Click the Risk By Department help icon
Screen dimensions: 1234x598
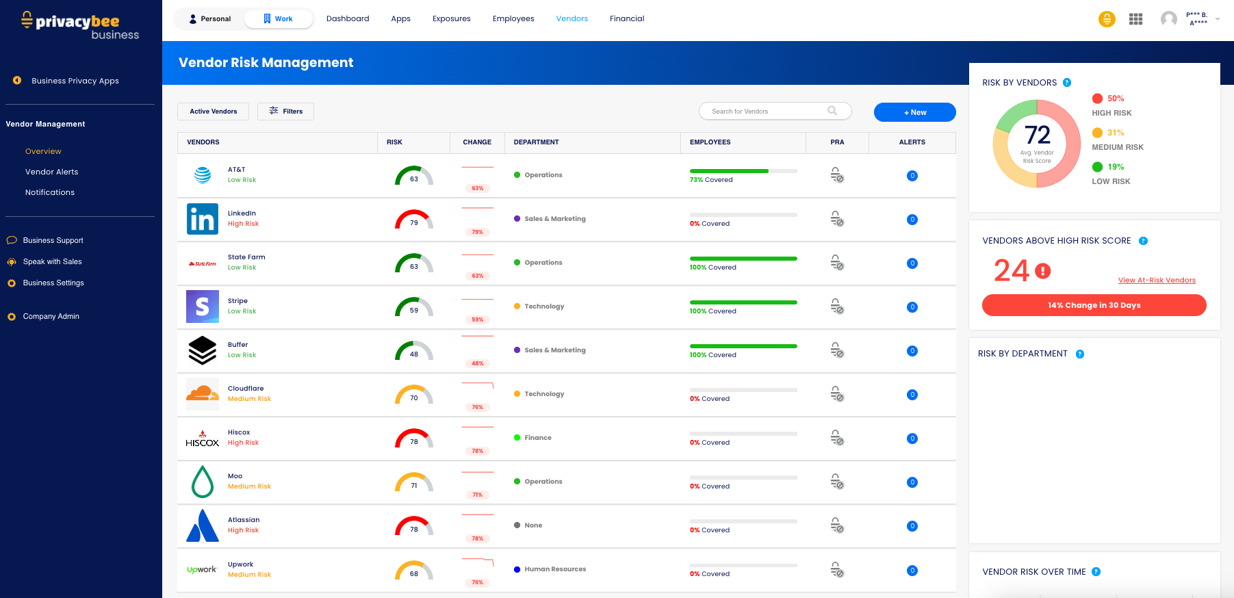[1080, 354]
